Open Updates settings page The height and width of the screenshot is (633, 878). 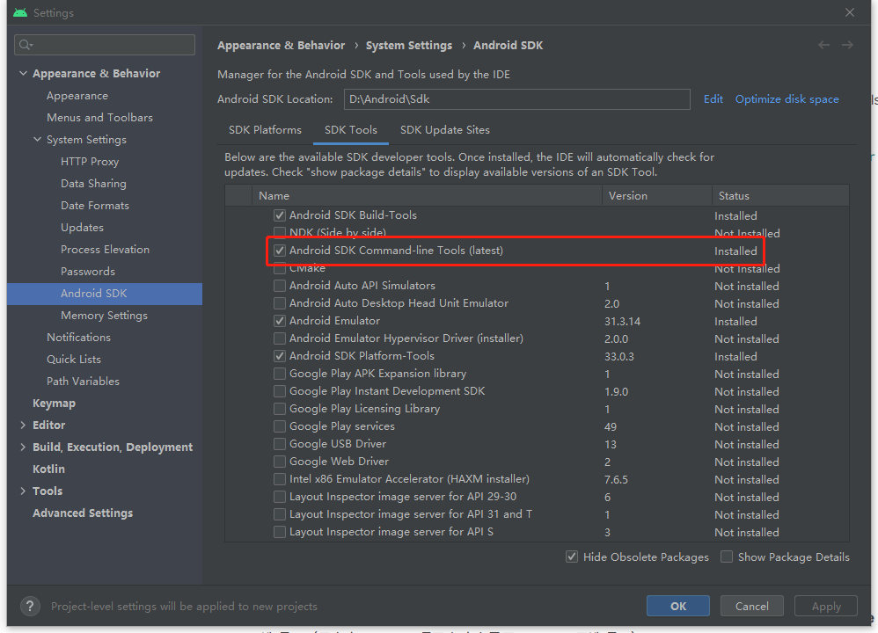[x=82, y=228]
